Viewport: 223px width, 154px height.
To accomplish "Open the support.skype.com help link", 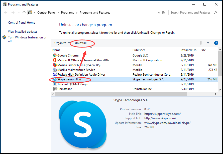I will click(x=163, y=114).
